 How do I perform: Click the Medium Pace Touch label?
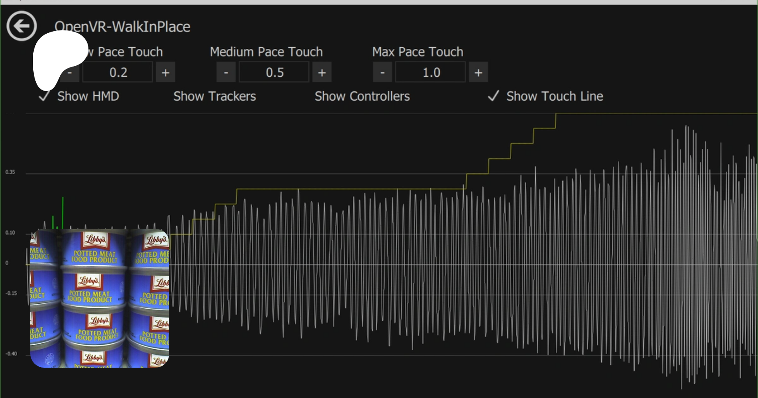266,52
